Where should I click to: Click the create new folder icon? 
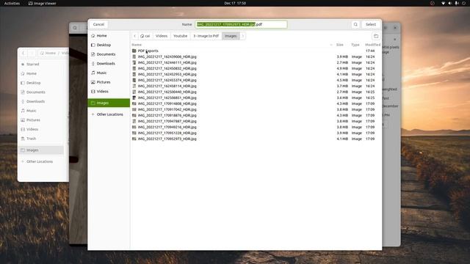pyautogui.click(x=376, y=36)
